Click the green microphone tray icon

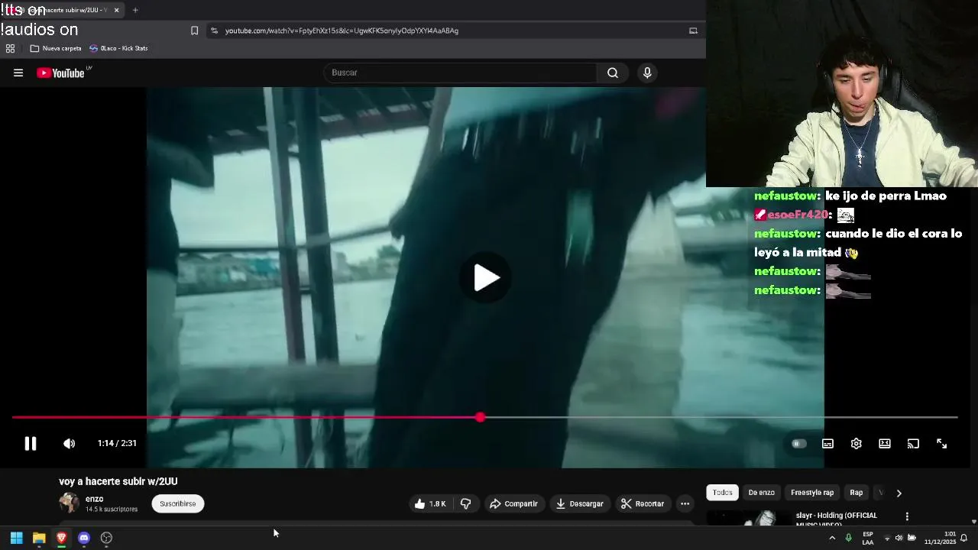coord(848,538)
